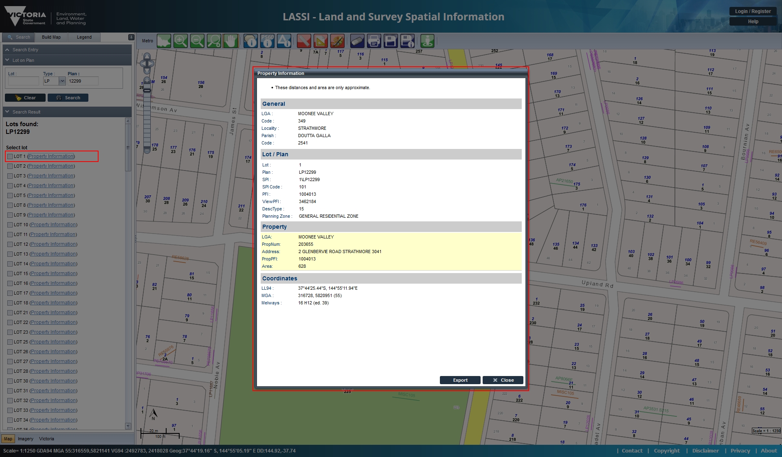
Task: Click the plus at zoom slider top
Action: pos(147,81)
